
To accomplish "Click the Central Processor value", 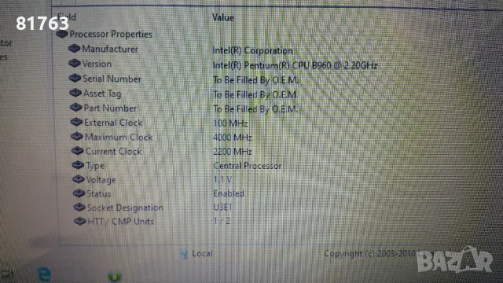I will [248, 166].
